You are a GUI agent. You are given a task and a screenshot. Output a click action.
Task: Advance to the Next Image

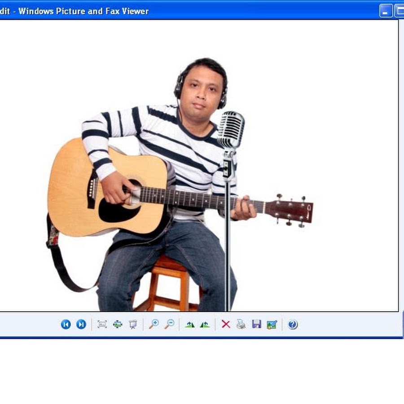pos(81,324)
